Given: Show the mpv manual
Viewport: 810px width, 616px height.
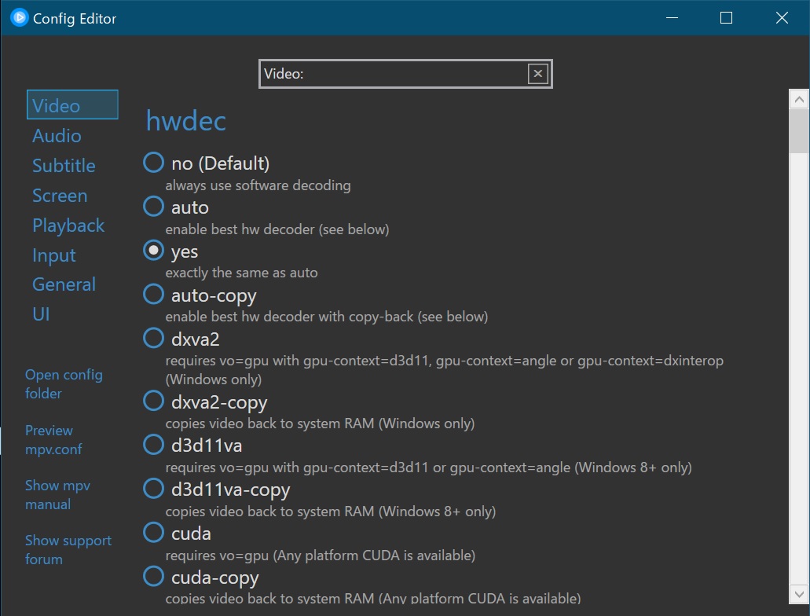Looking at the screenshot, I should tap(57, 495).
